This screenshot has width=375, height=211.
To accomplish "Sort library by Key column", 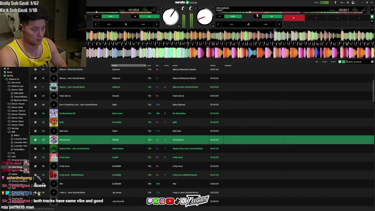I will point(157,66).
